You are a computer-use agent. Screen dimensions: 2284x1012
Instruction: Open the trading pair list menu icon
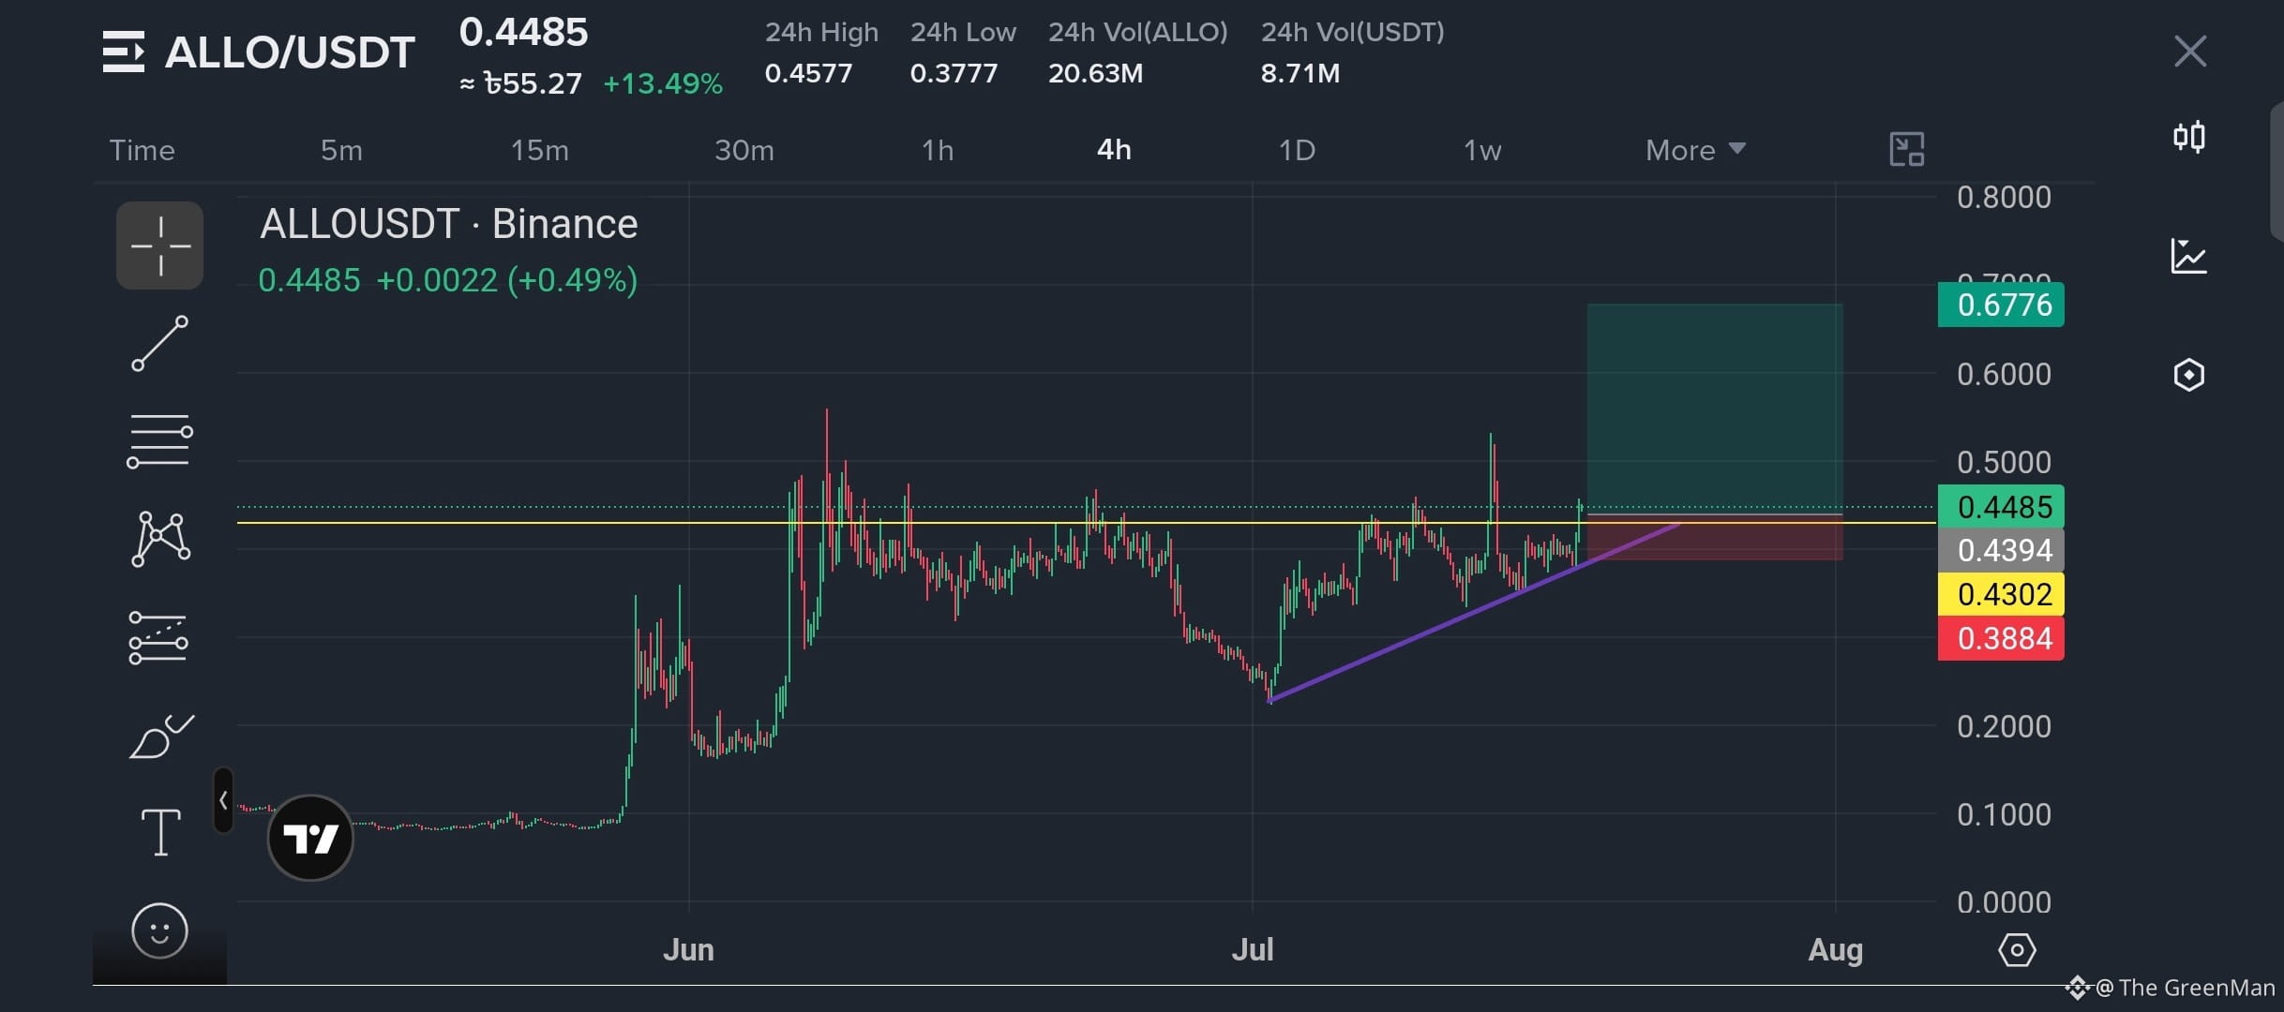tap(124, 52)
